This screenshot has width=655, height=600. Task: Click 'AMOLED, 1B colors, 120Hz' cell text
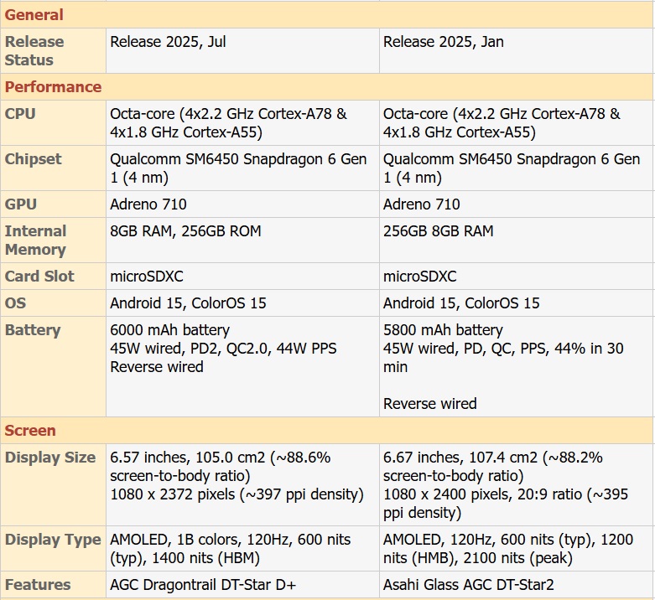click(x=200, y=540)
